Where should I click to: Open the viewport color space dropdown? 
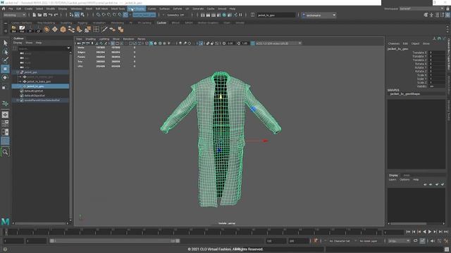278,44
